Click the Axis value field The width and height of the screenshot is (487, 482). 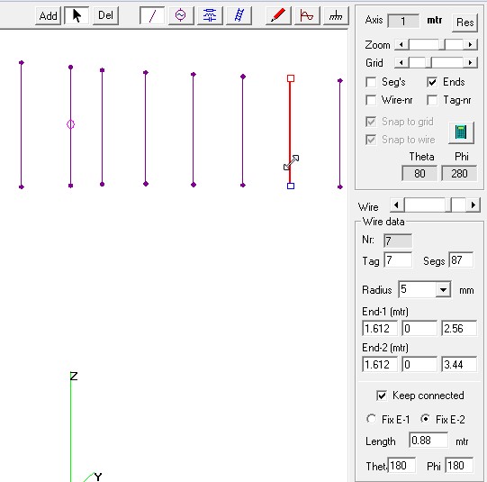click(x=403, y=21)
